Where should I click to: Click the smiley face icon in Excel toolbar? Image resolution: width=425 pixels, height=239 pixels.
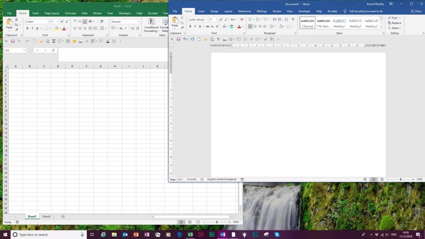click(74, 41)
